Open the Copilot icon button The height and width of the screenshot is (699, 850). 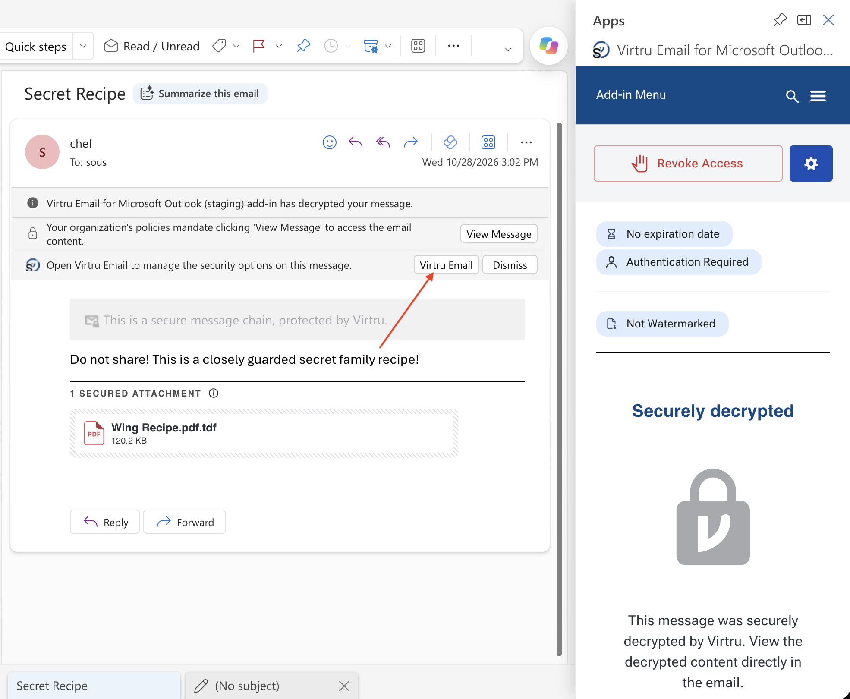pyautogui.click(x=548, y=46)
